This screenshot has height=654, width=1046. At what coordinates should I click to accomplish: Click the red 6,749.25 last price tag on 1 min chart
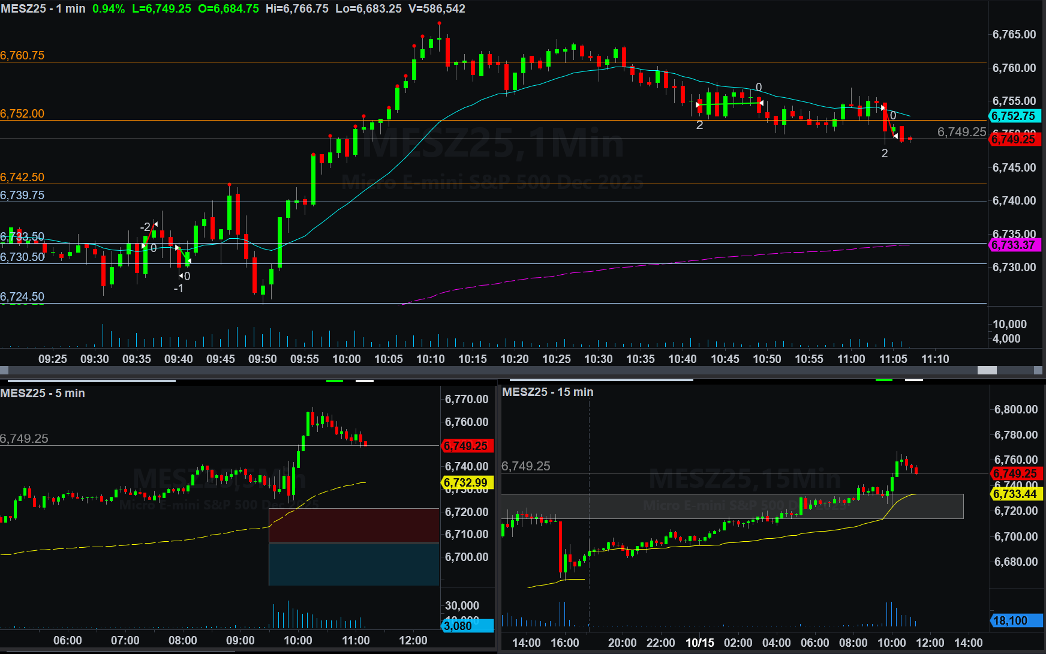coord(1014,139)
